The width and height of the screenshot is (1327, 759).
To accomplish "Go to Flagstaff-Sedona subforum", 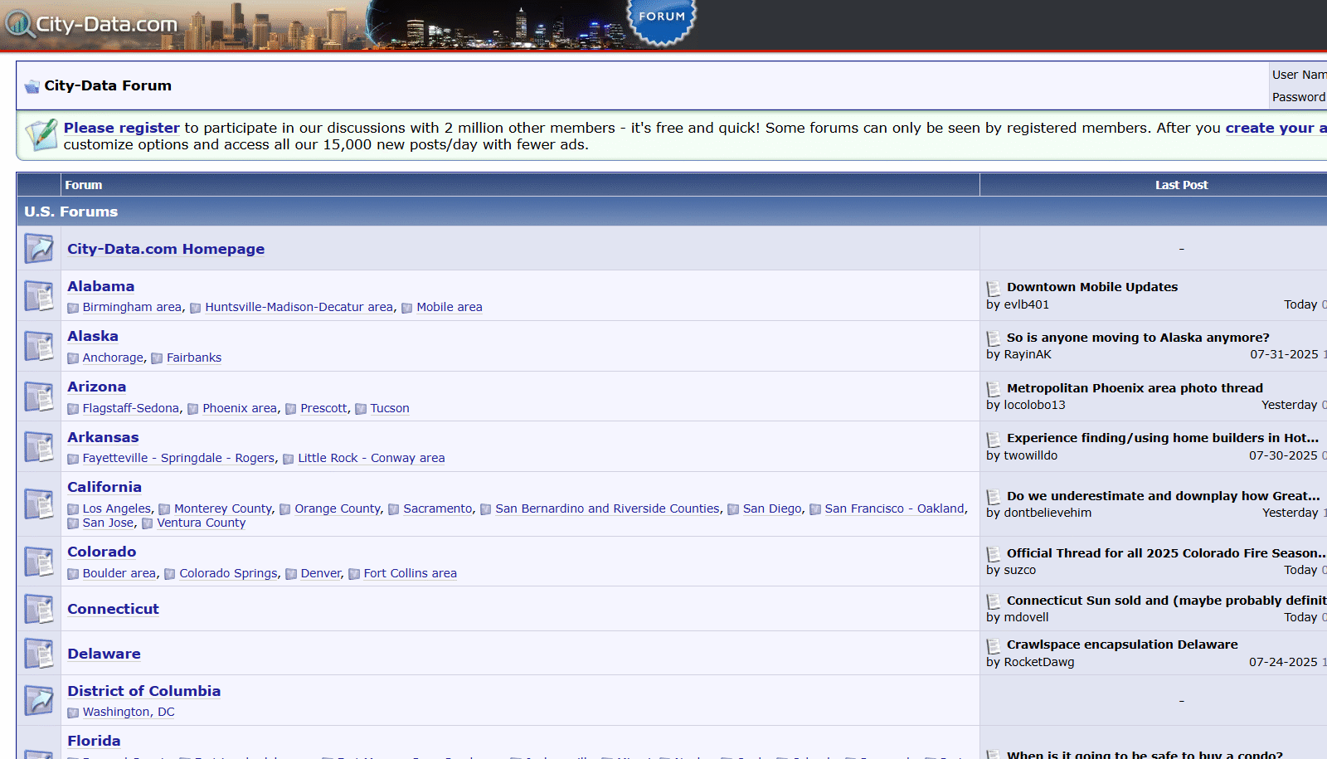I will (x=131, y=408).
